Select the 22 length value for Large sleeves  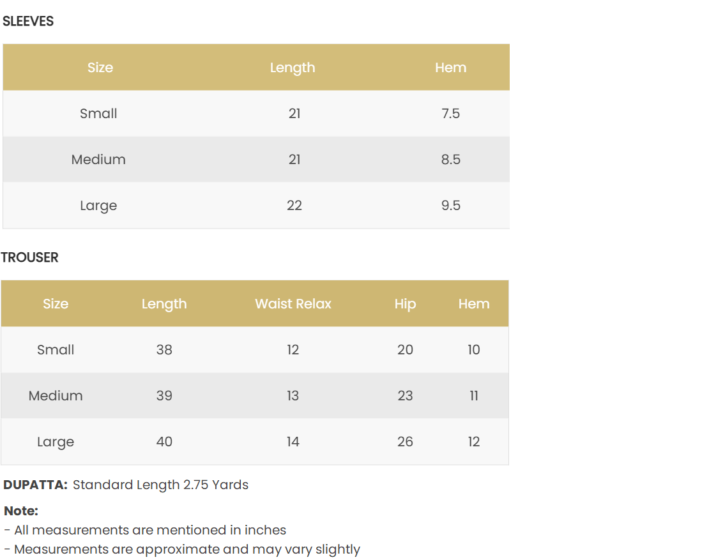[x=294, y=206]
